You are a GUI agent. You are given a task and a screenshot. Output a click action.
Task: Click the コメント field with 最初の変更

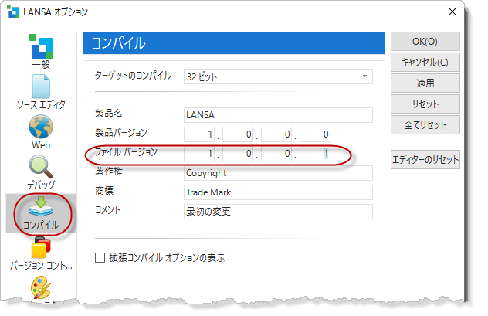point(278,212)
